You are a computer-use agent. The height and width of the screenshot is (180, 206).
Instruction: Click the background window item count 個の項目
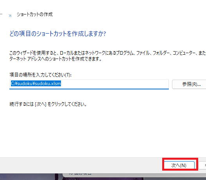tap(80, 174)
